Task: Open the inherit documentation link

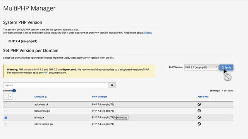Action: pos(148,32)
